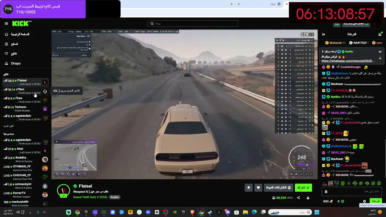Image resolution: width=386 pixels, height=217 pixels.
Task: Toggle stream notifications bell
Action: [x=248, y=187]
